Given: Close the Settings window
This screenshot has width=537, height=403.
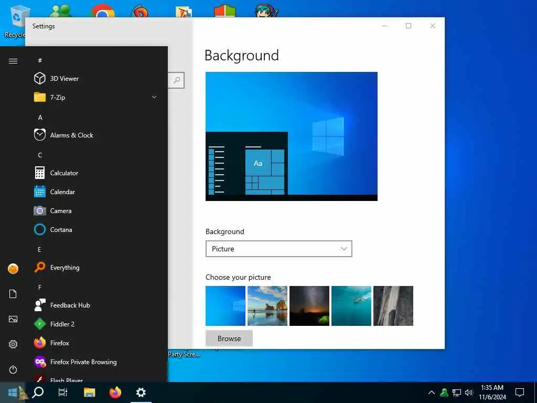Looking at the screenshot, I should [433, 26].
